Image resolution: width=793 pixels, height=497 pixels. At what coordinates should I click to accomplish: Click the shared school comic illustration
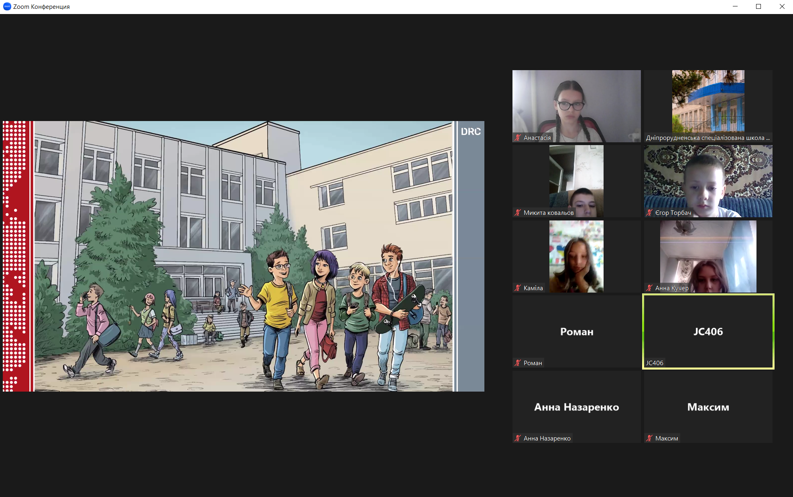pos(243,257)
